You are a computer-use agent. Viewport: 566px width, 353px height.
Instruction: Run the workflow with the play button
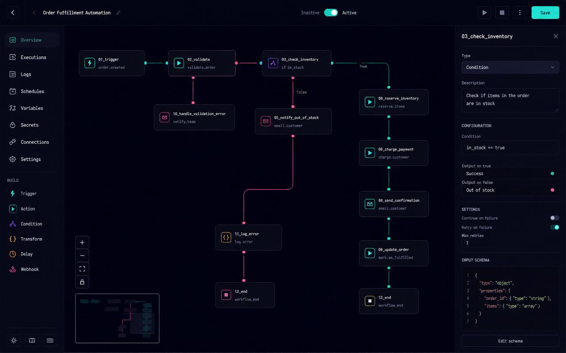(484, 13)
